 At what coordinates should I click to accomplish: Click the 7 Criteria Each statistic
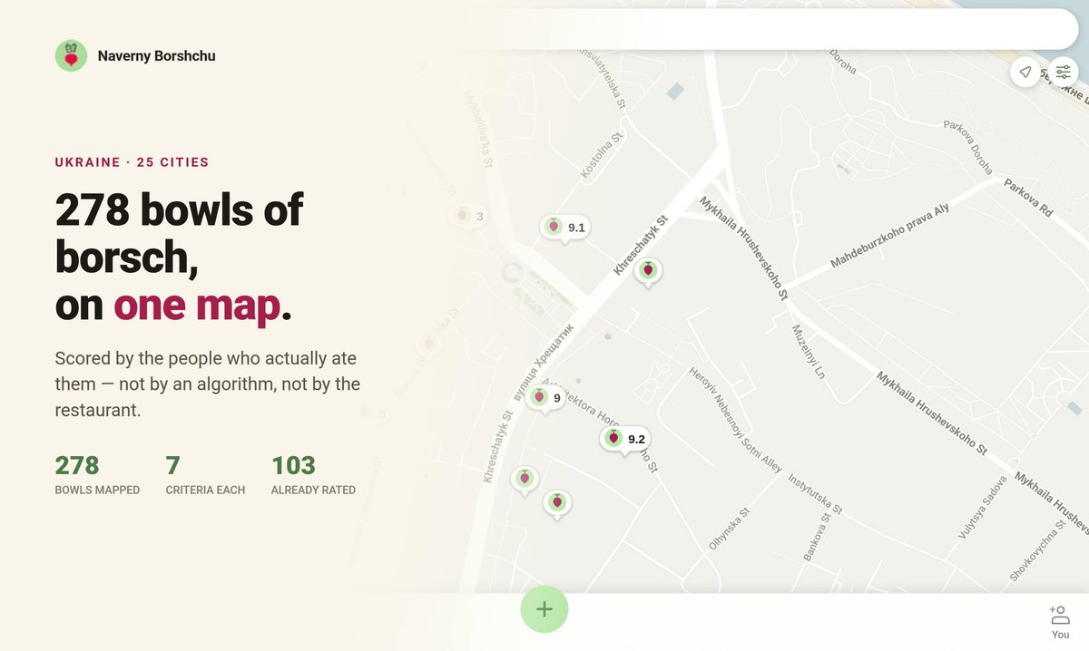[x=205, y=474]
